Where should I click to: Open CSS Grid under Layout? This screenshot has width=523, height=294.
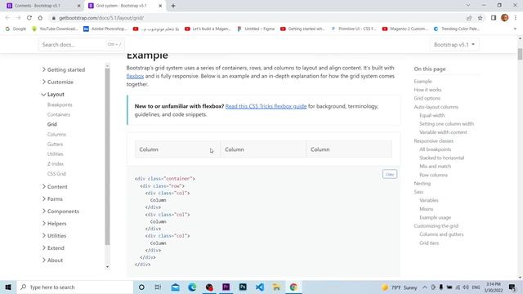[56, 174]
